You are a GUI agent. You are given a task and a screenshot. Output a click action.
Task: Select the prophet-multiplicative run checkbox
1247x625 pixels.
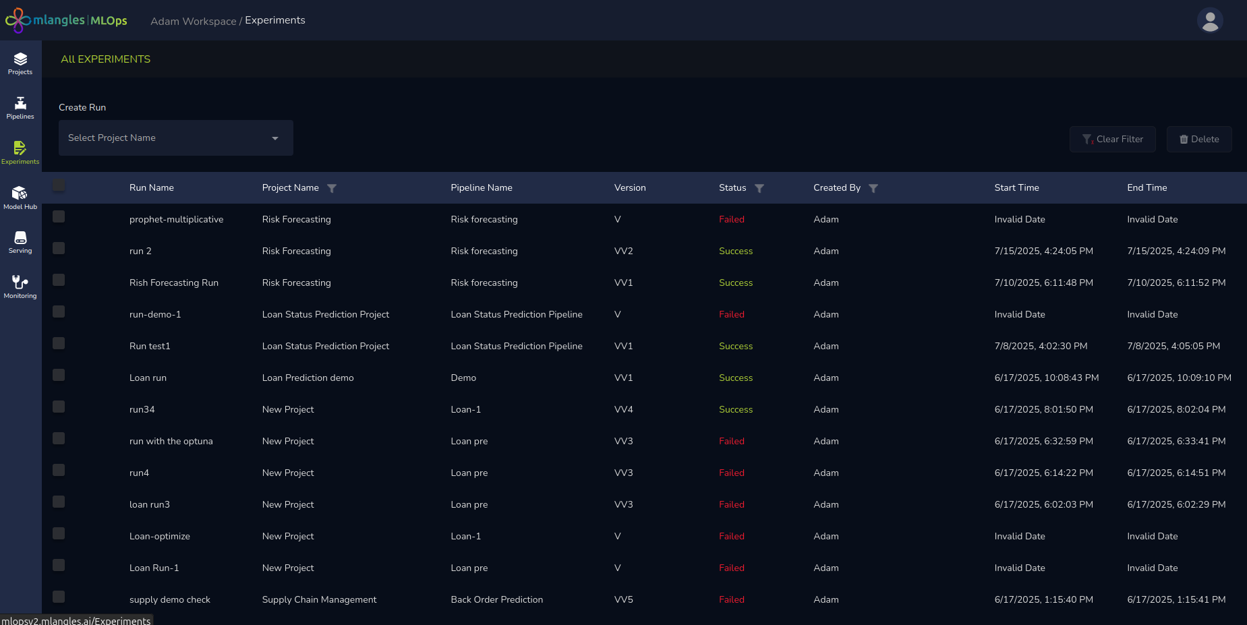tap(59, 216)
